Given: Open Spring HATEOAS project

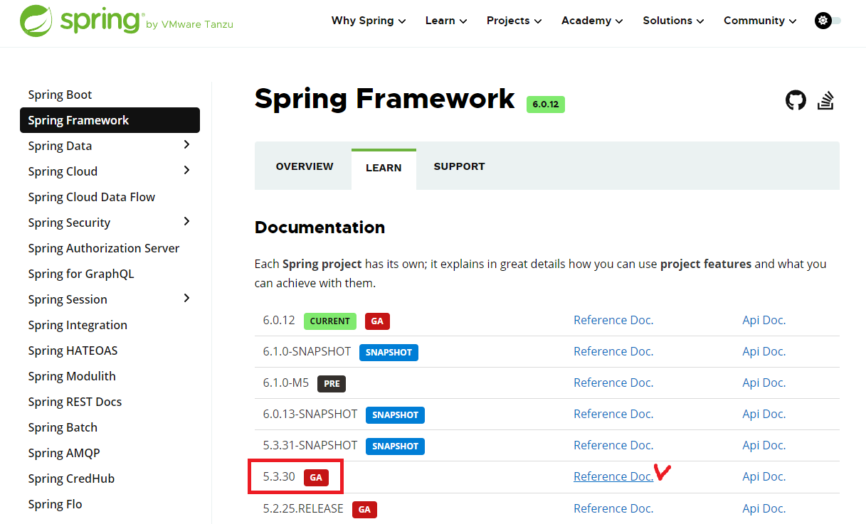Looking at the screenshot, I should [73, 351].
